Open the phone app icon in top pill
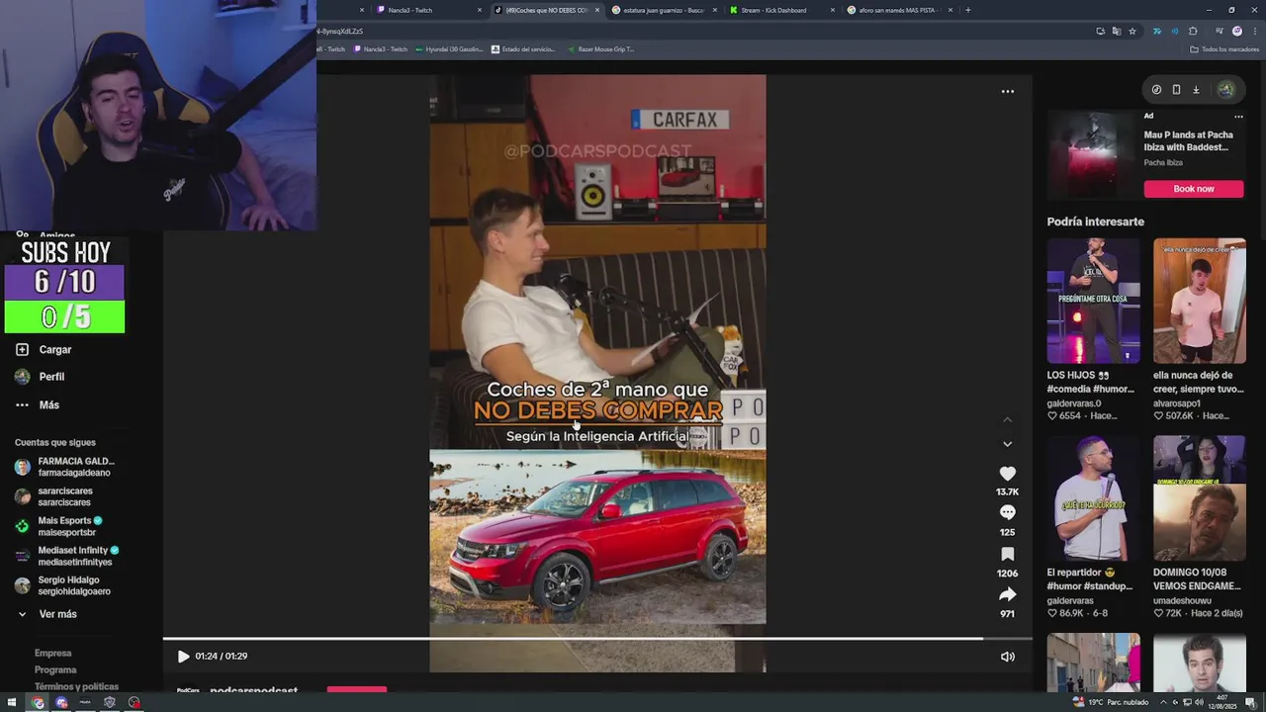The width and height of the screenshot is (1266, 712). pos(1176,90)
